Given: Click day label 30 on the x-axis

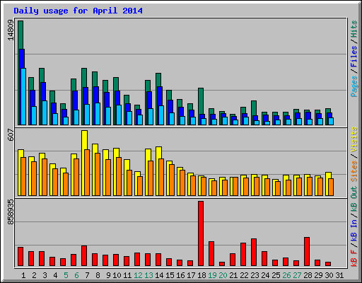Looking at the screenshot, I should 329,275.
